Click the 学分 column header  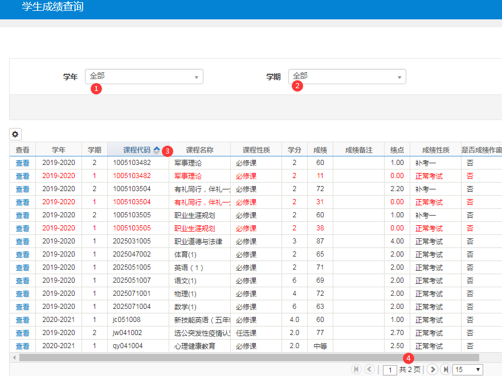coord(295,150)
